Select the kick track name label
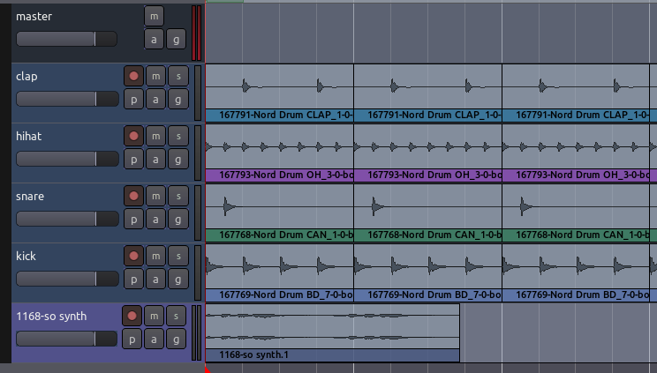 pyautogui.click(x=26, y=256)
